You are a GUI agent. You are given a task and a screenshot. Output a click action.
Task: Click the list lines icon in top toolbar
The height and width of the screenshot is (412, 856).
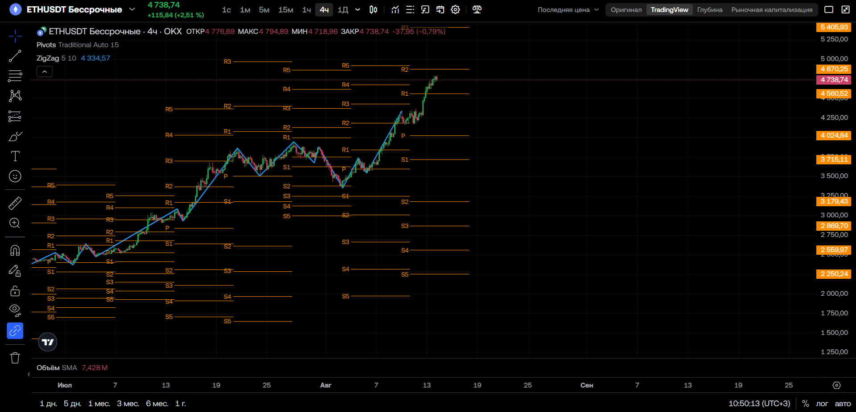410,9
